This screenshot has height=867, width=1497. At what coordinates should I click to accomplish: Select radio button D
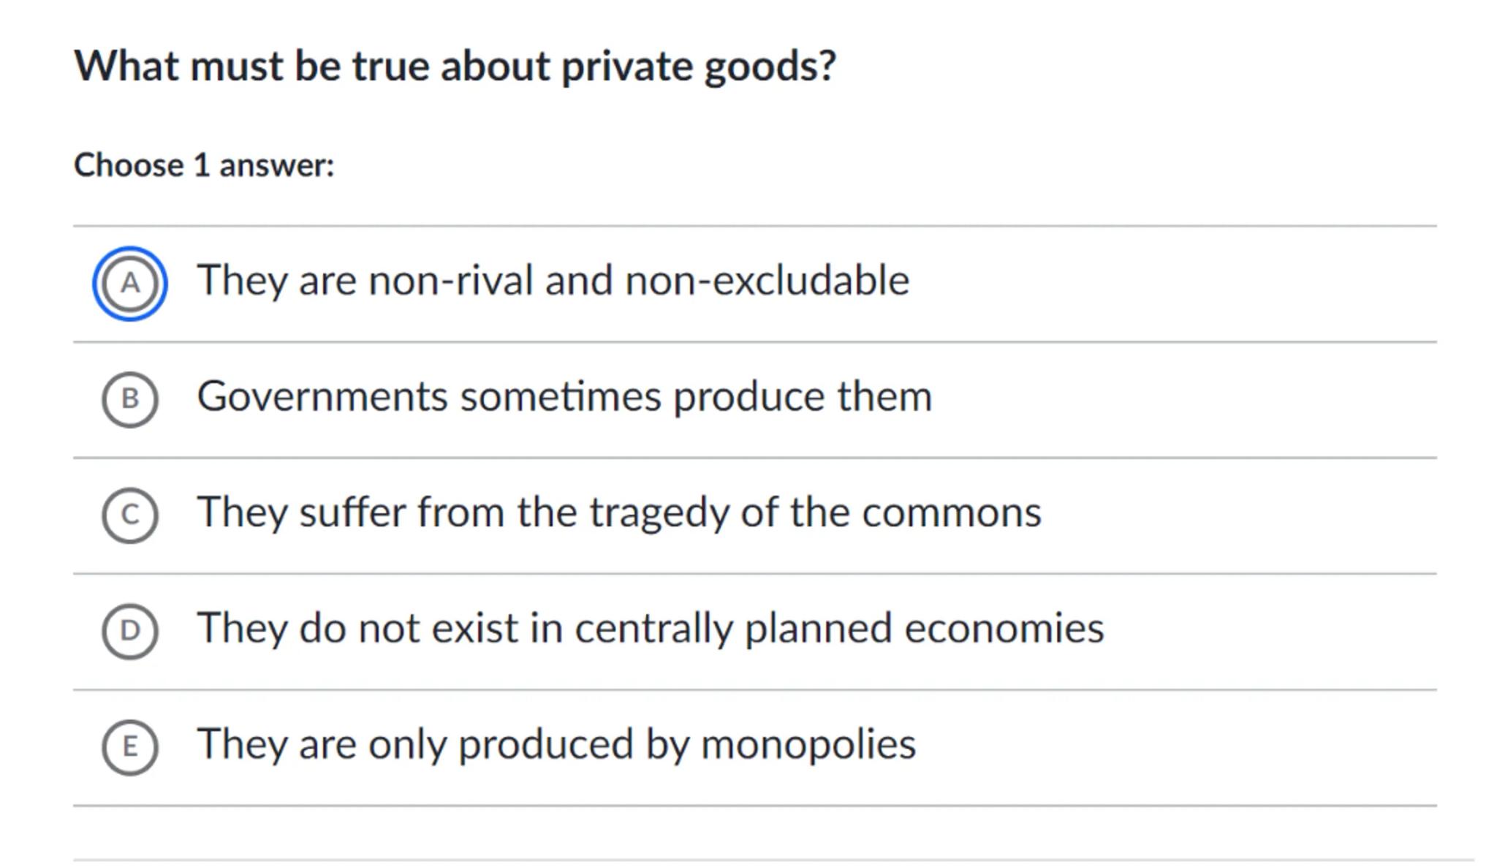click(129, 630)
